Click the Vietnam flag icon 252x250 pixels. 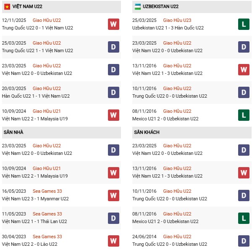(x=7, y=7)
